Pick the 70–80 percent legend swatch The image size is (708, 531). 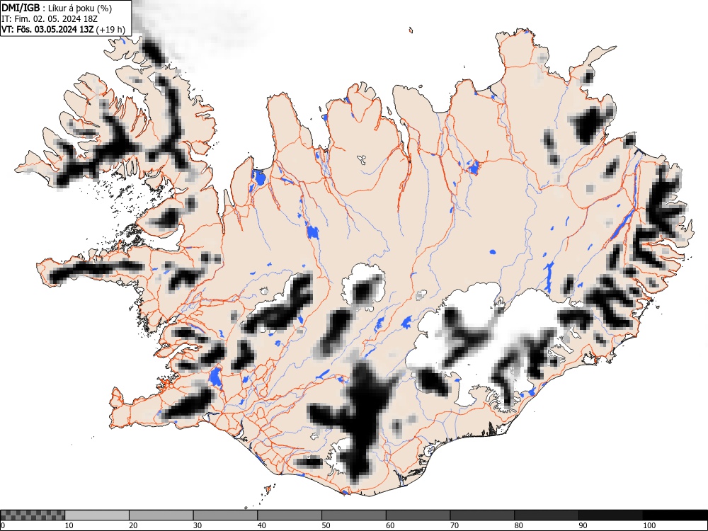click(481, 515)
